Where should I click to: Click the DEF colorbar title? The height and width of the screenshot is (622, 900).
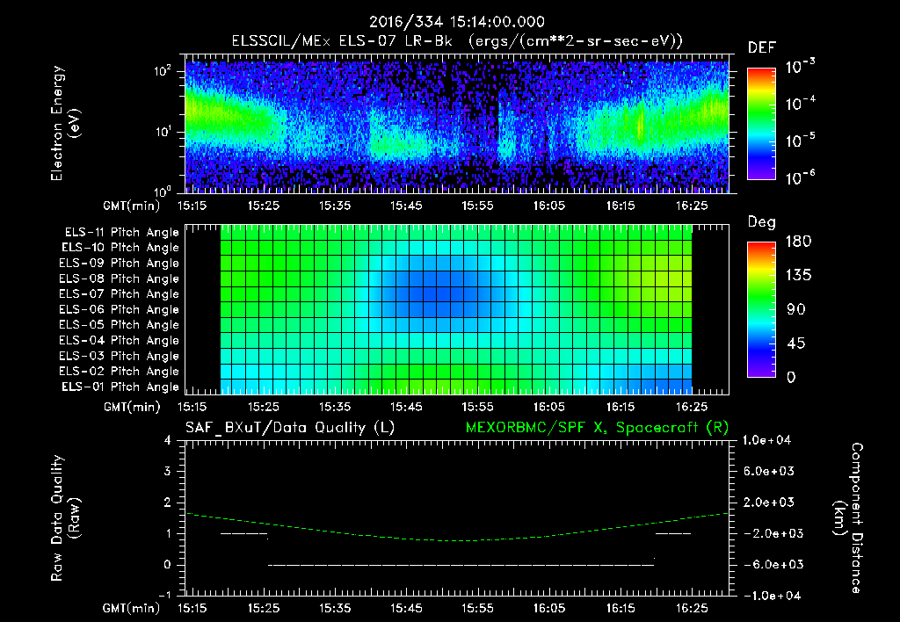(x=762, y=47)
